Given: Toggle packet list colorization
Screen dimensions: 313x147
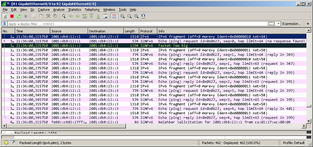Looking at the screenshot, I should click(x=114, y=16).
